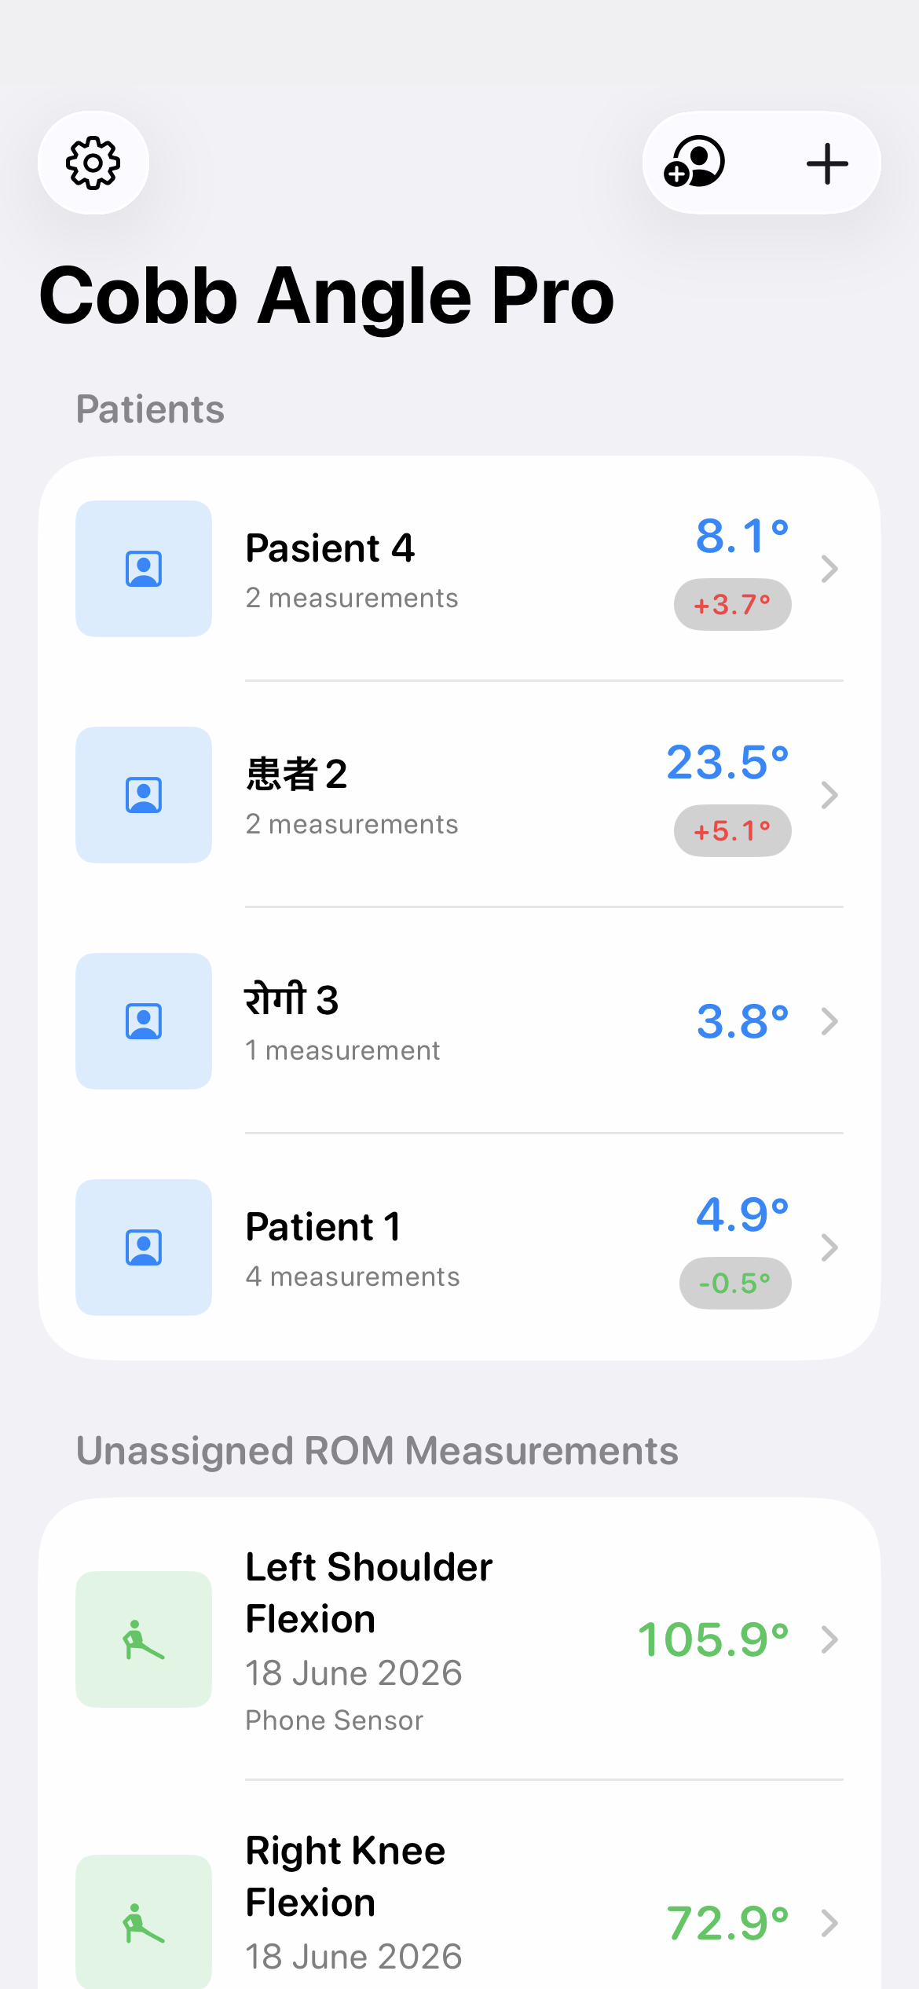Image resolution: width=919 pixels, height=1989 pixels.
Task: Open the 105.9° shoulder measurement value
Action: pyautogui.click(x=713, y=1640)
